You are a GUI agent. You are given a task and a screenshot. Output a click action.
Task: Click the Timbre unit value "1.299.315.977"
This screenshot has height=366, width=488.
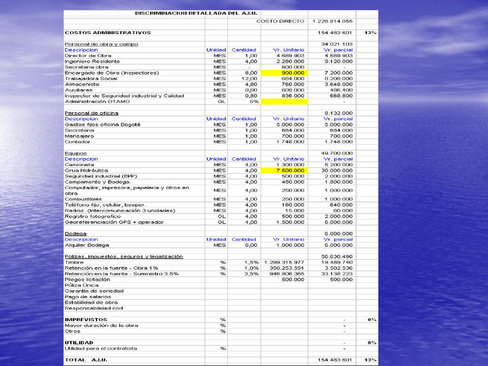284,263
